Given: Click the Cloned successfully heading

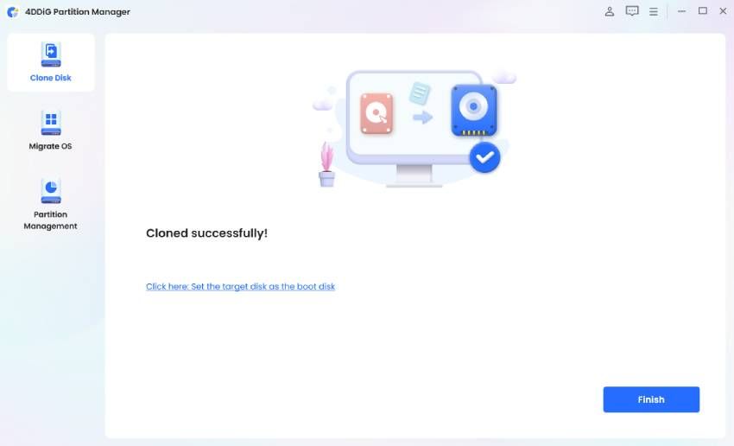Looking at the screenshot, I should (206, 233).
